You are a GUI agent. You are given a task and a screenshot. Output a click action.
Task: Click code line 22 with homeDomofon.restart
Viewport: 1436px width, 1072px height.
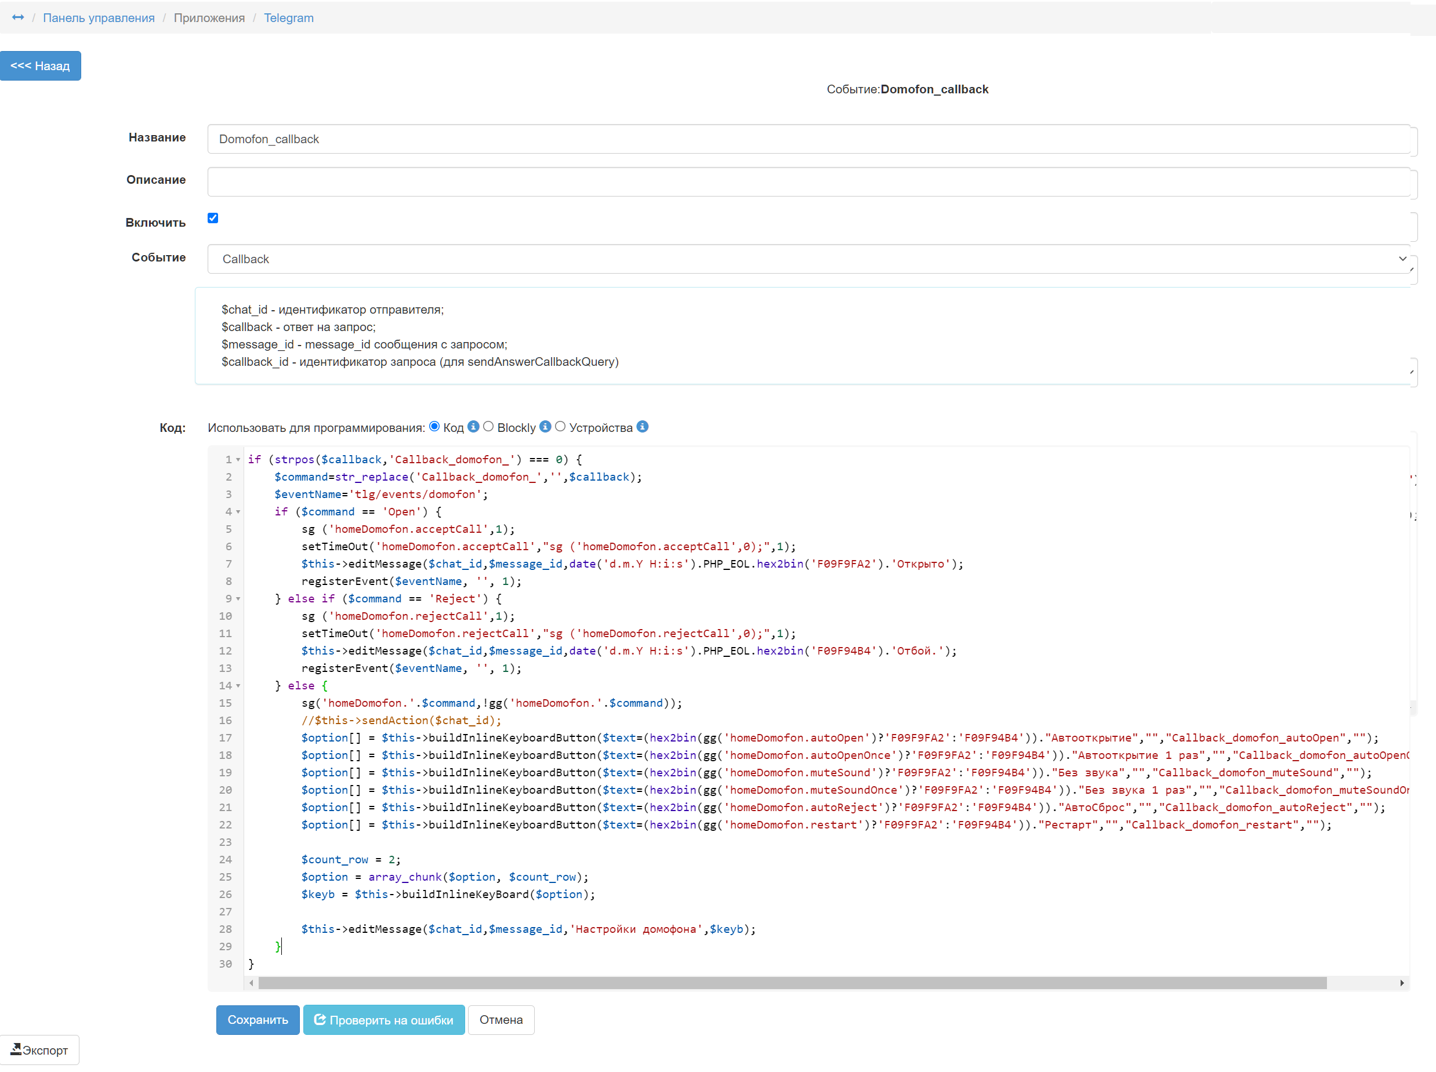point(816,825)
